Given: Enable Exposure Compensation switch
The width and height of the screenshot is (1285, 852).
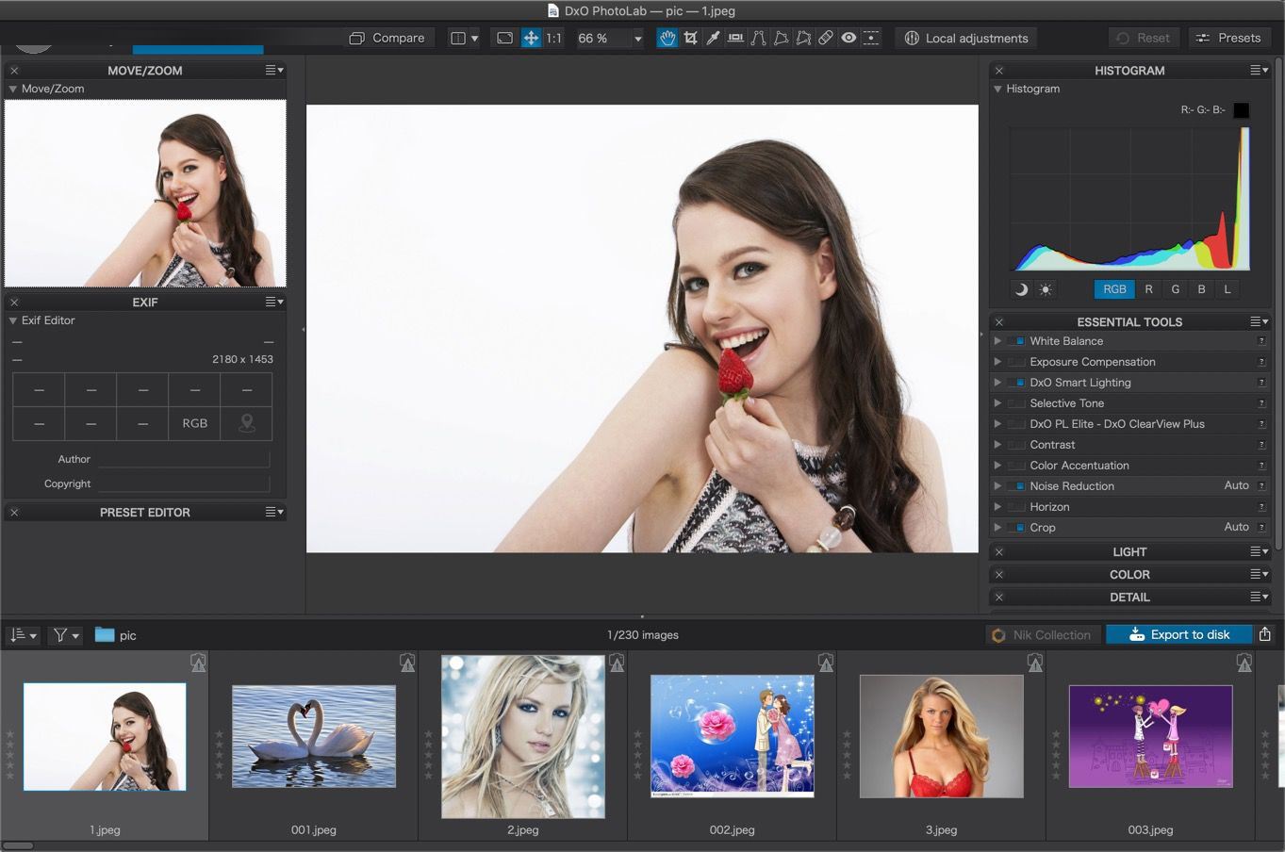Looking at the screenshot, I should [x=1016, y=362].
